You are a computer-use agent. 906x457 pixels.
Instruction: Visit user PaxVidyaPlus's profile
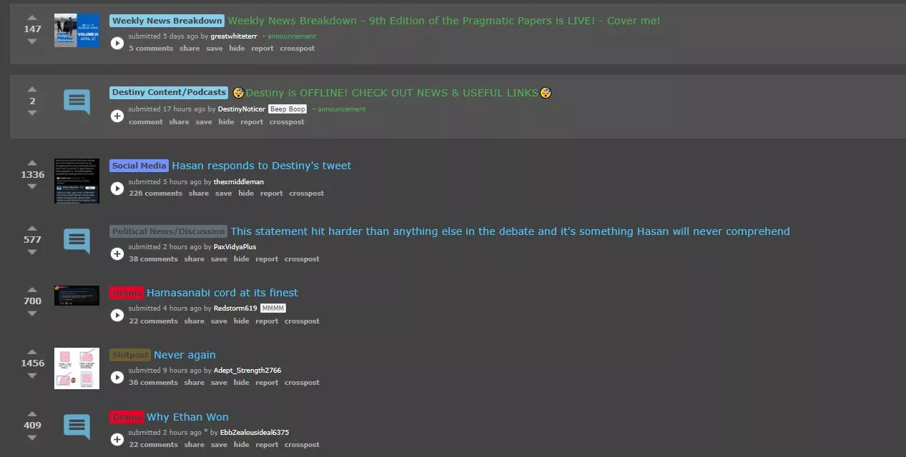click(235, 247)
